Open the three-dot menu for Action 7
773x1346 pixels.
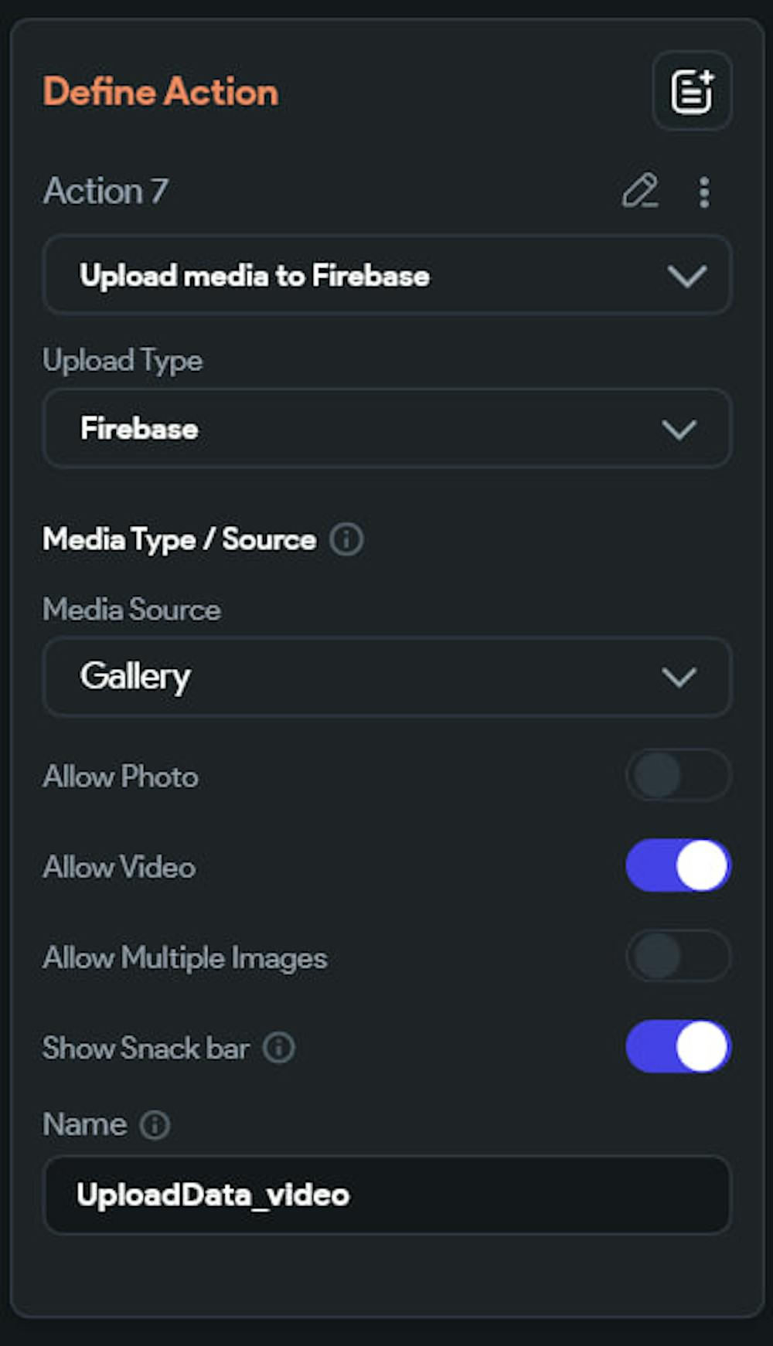pyautogui.click(x=703, y=192)
